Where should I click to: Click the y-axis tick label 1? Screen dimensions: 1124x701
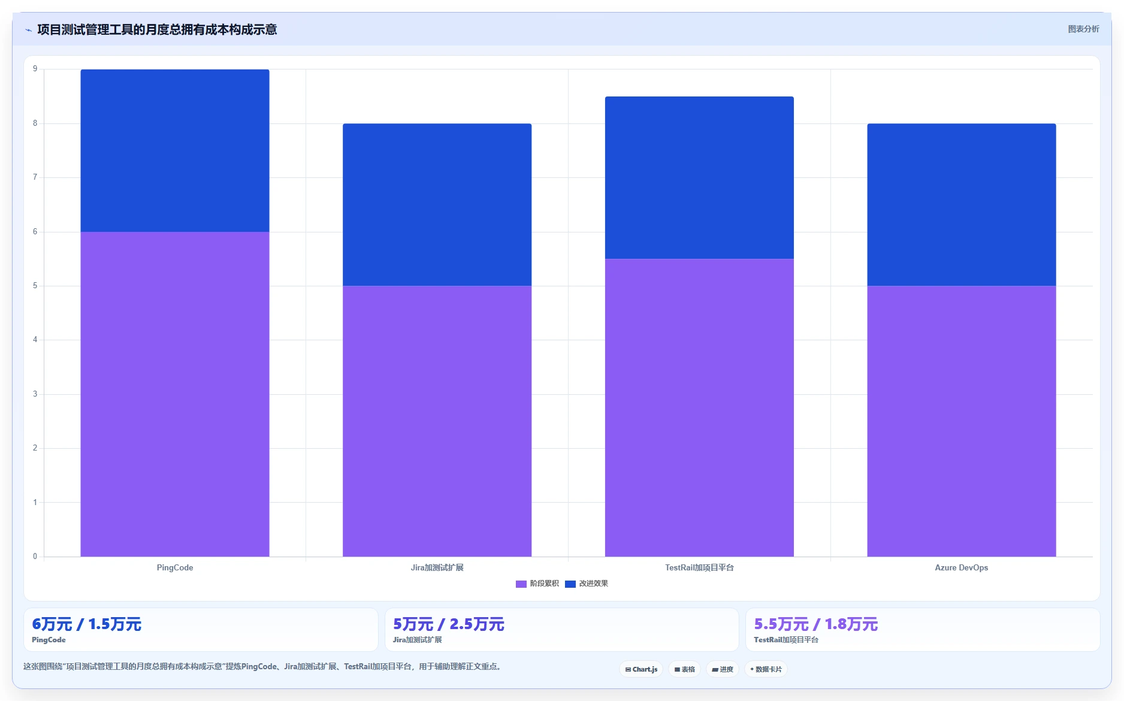[35, 503]
